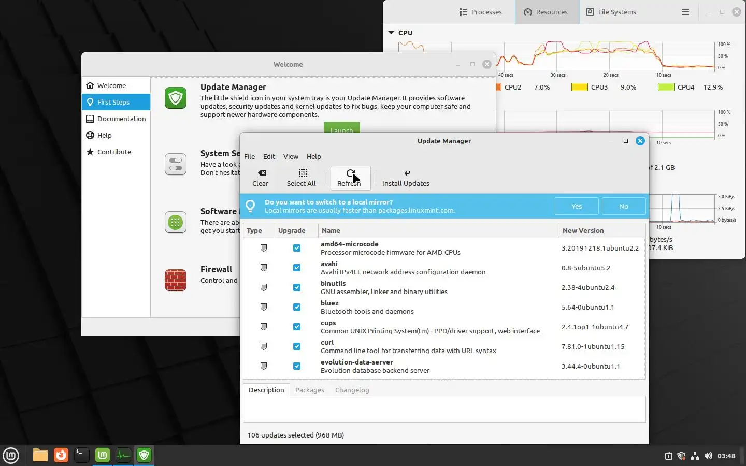The height and width of the screenshot is (466, 746).
Task: Uncheck the avahi upgrade checkbox
Action: (x=297, y=268)
